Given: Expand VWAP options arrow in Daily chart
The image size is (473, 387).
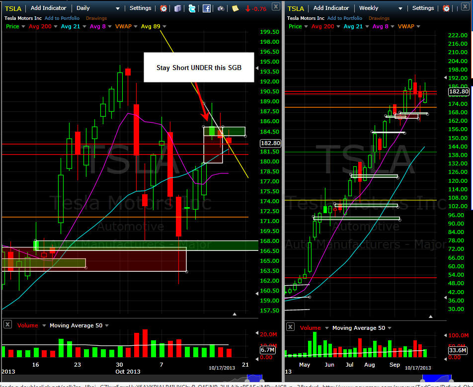Looking at the screenshot, I should pyautogui.click(x=136, y=26).
